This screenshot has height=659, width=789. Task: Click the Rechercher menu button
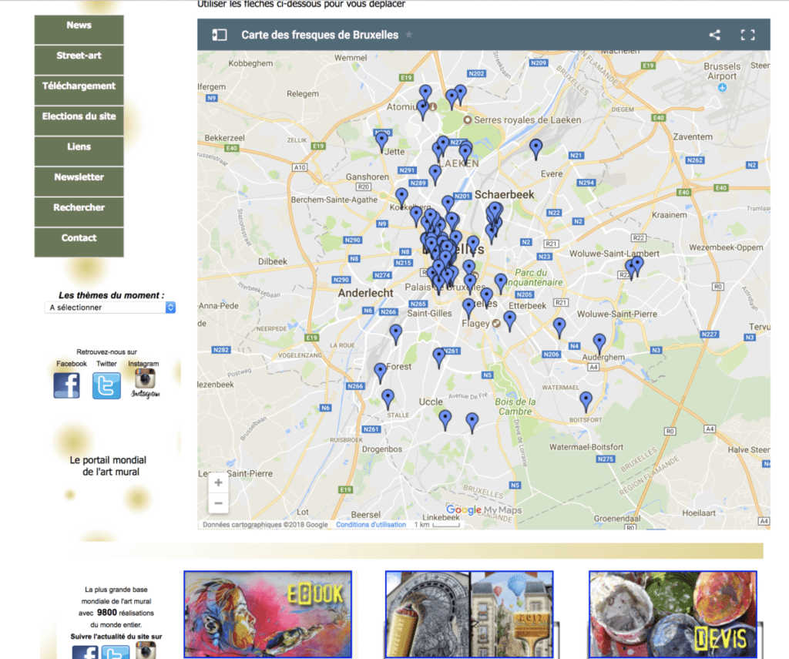pyautogui.click(x=79, y=208)
